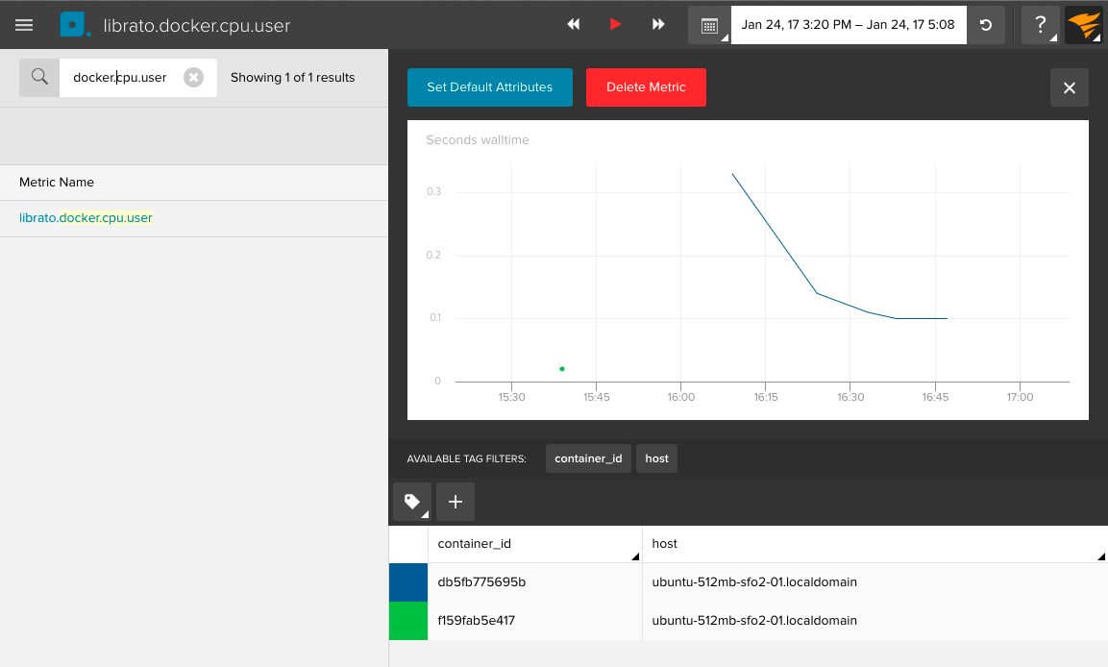Click Set Default Attributes button
1108x667 pixels.
pos(489,87)
